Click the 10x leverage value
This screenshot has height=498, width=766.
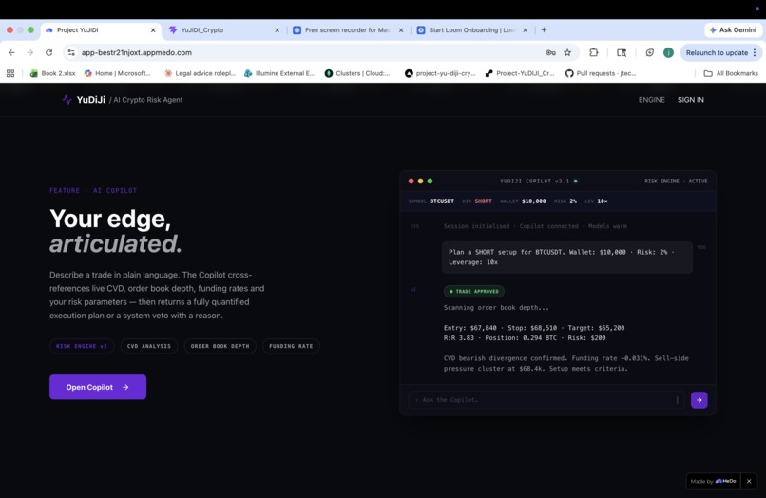pyautogui.click(x=602, y=201)
